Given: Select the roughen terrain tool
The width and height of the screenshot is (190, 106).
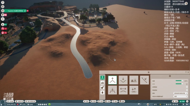Looking at the screenshot, I should (134, 90).
